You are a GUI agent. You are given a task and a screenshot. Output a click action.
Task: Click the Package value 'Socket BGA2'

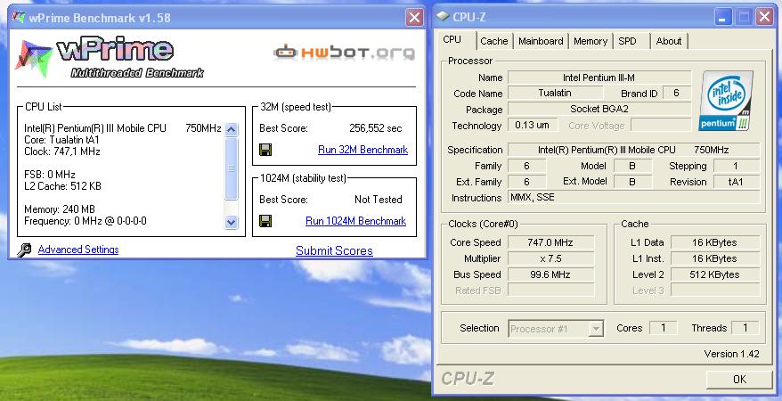599,109
